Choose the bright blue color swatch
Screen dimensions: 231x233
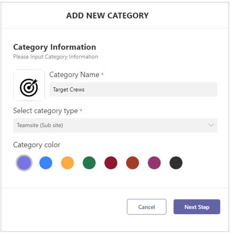coord(46,163)
